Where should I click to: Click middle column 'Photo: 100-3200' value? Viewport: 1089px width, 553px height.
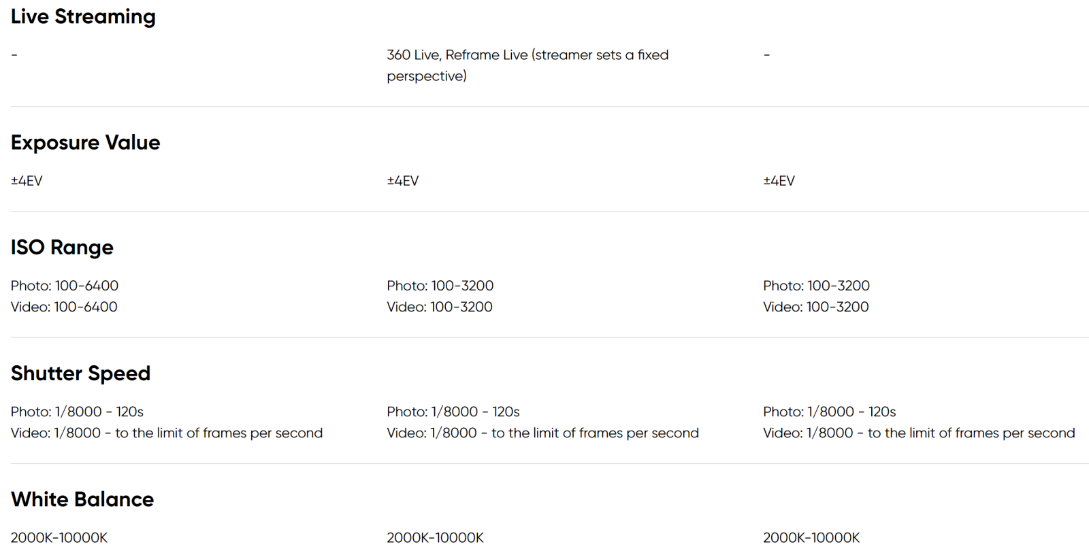point(440,286)
